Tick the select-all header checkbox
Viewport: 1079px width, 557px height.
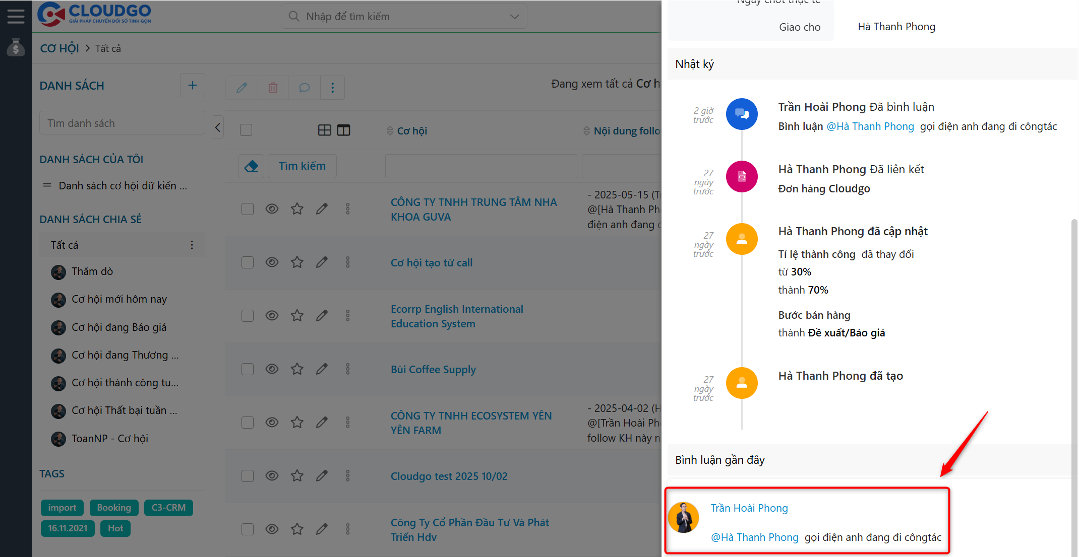(246, 130)
